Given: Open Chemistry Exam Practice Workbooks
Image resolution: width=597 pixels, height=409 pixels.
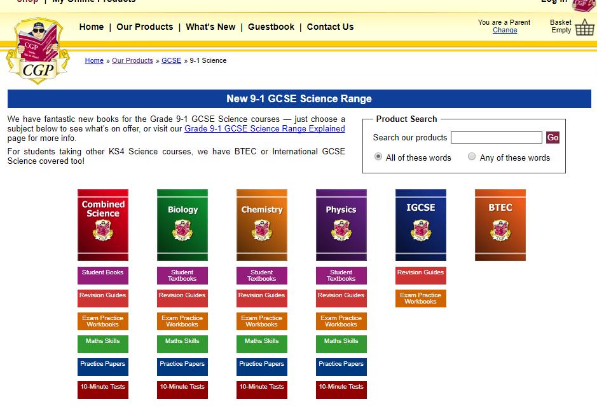Looking at the screenshot, I should [x=262, y=321].
